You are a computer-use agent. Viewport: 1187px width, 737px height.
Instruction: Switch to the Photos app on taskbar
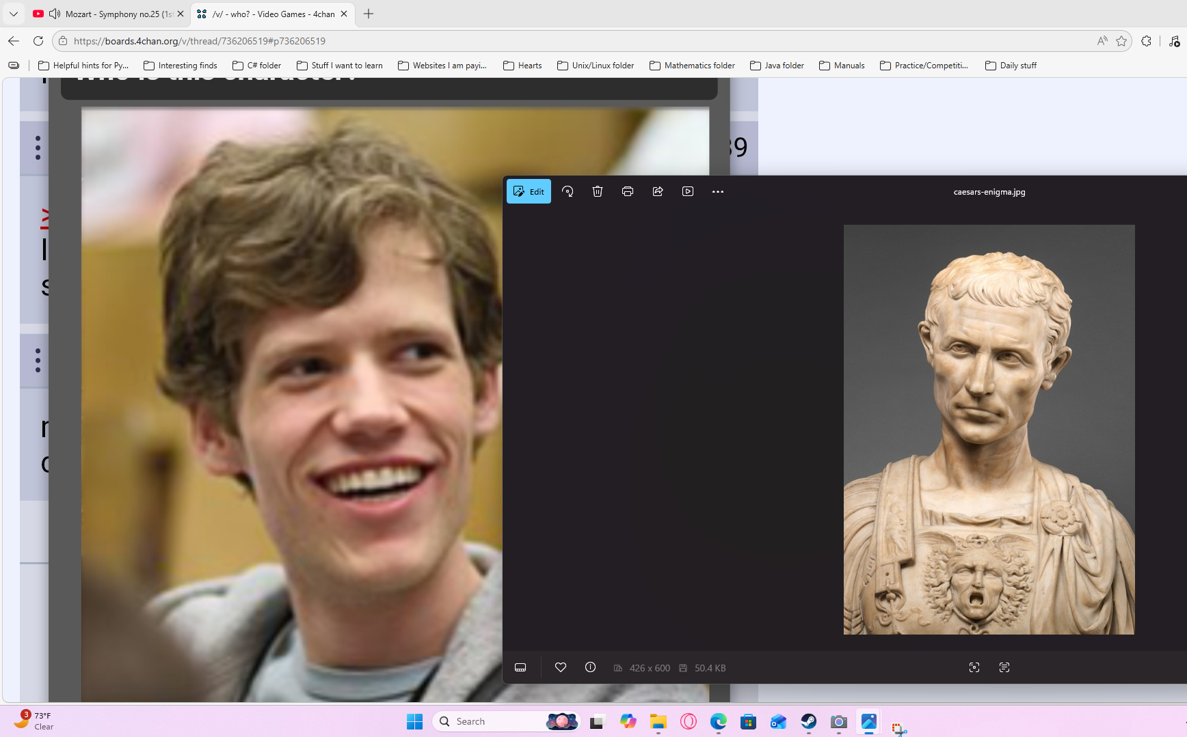click(x=869, y=721)
